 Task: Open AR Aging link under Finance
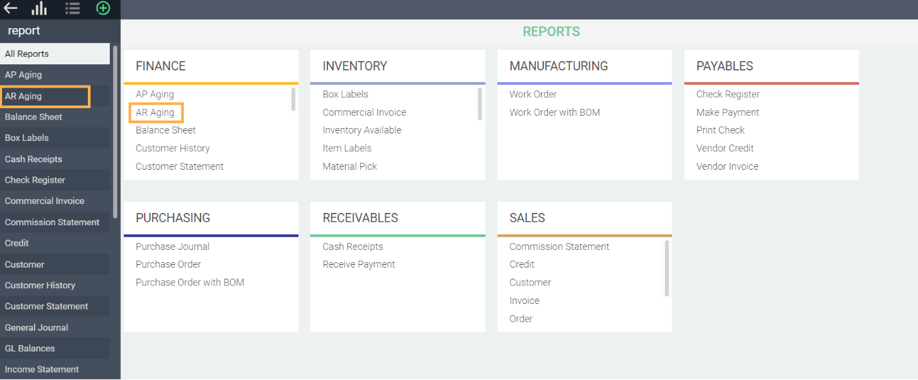tap(155, 112)
